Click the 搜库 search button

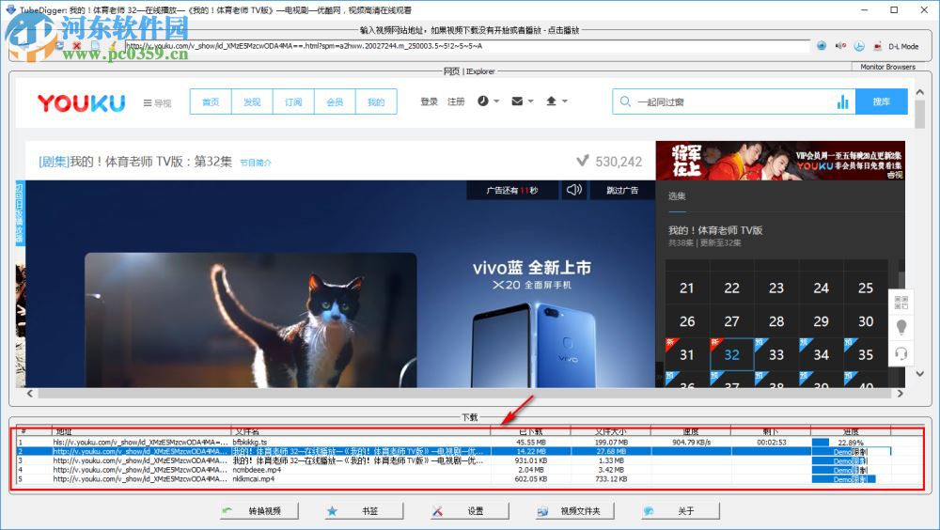882,101
